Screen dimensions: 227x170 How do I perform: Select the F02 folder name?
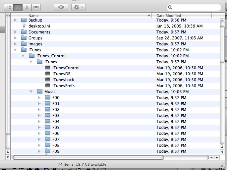pos(56,109)
